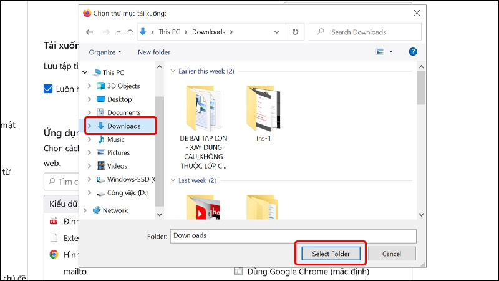Select the Videos folder
The width and height of the screenshot is (499, 281).
(117, 166)
